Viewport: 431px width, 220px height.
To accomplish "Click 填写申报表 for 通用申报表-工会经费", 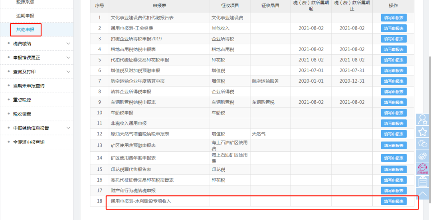I will point(393,28).
